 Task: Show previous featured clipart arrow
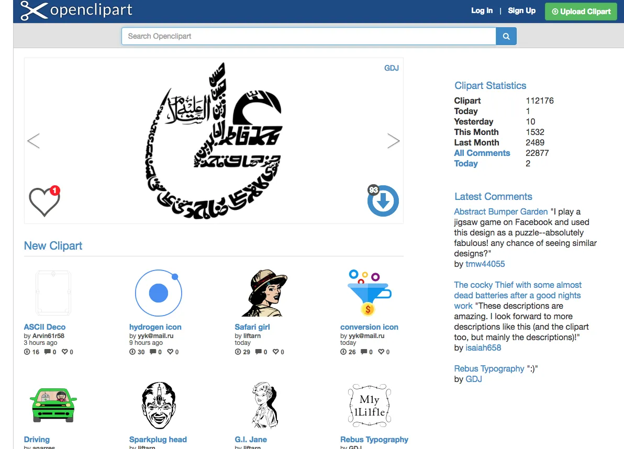click(x=34, y=141)
